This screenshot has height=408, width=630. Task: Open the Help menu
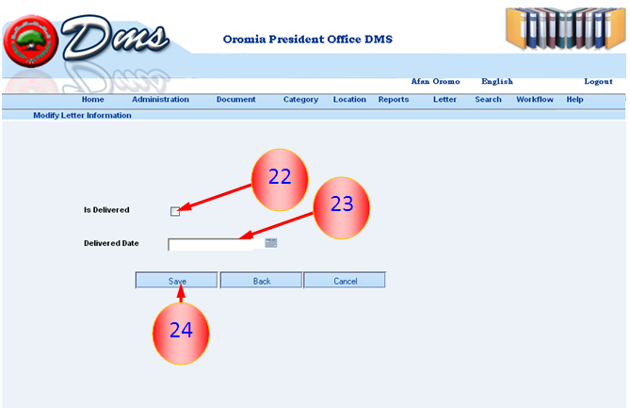(x=575, y=99)
